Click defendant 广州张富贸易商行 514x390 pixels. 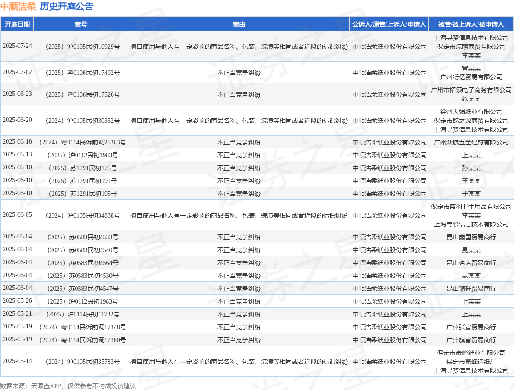471,327
